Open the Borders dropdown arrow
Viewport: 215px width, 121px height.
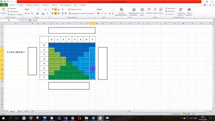[40, 13]
